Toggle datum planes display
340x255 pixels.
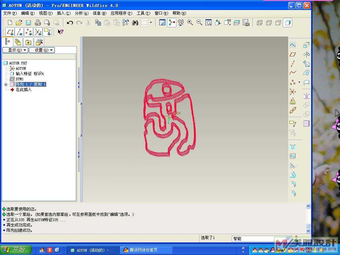pos(10,32)
